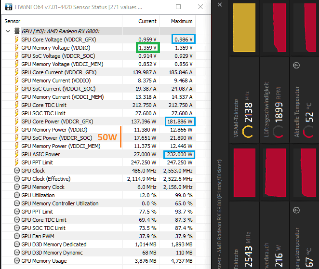Maximize the HWiNFO64 Sensor Status window

coord(178,7)
